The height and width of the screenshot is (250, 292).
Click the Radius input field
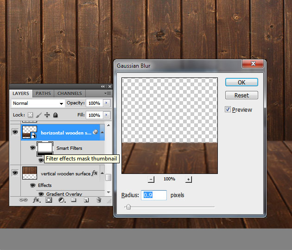pyautogui.click(x=154, y=195)
